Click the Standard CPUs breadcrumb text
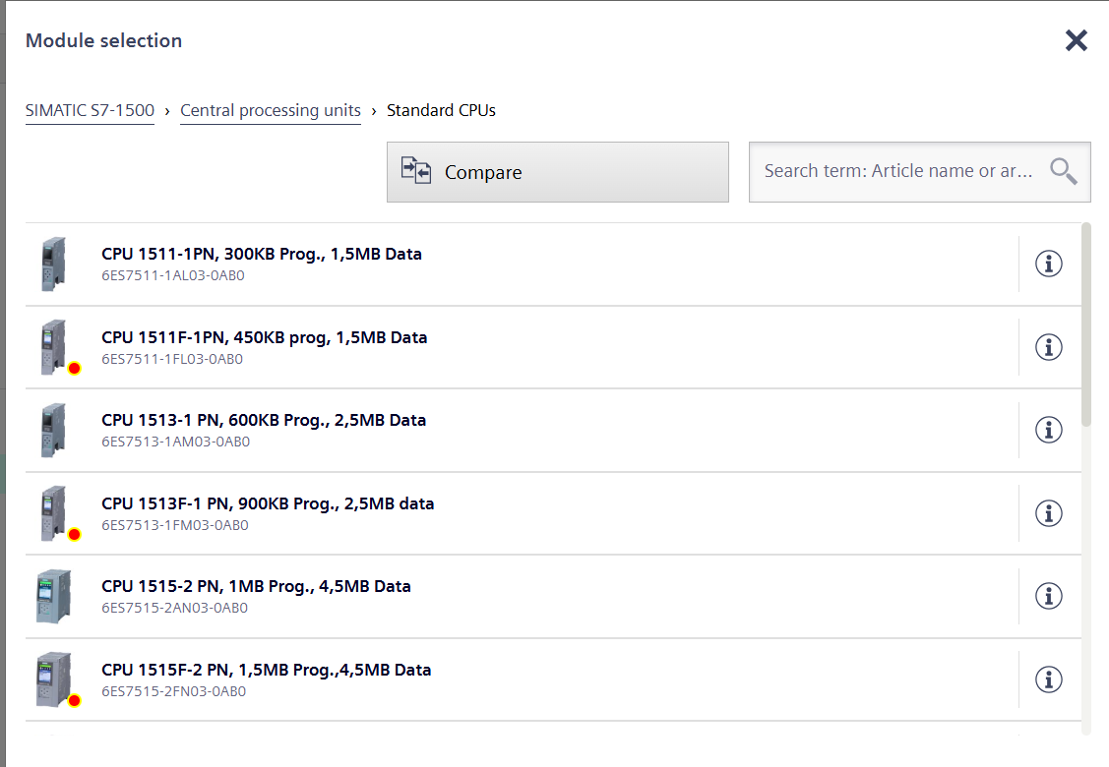 (441, 110)
